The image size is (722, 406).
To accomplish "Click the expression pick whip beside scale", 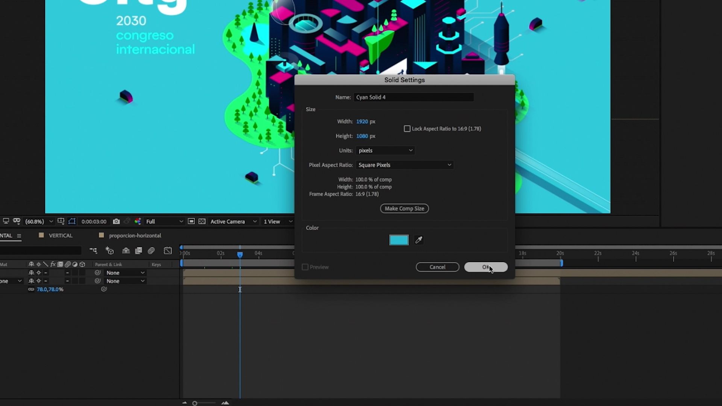I will [104, 289].
